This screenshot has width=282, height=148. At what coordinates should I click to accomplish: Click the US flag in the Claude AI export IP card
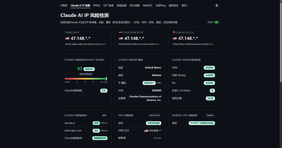point(175,39)
